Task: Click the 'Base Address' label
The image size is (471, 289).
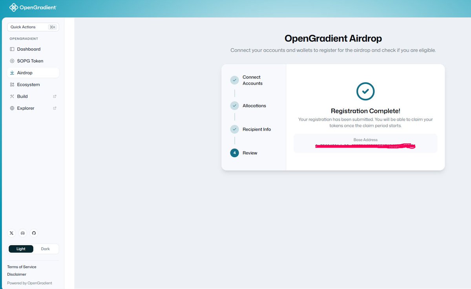Action: [365, 140]
